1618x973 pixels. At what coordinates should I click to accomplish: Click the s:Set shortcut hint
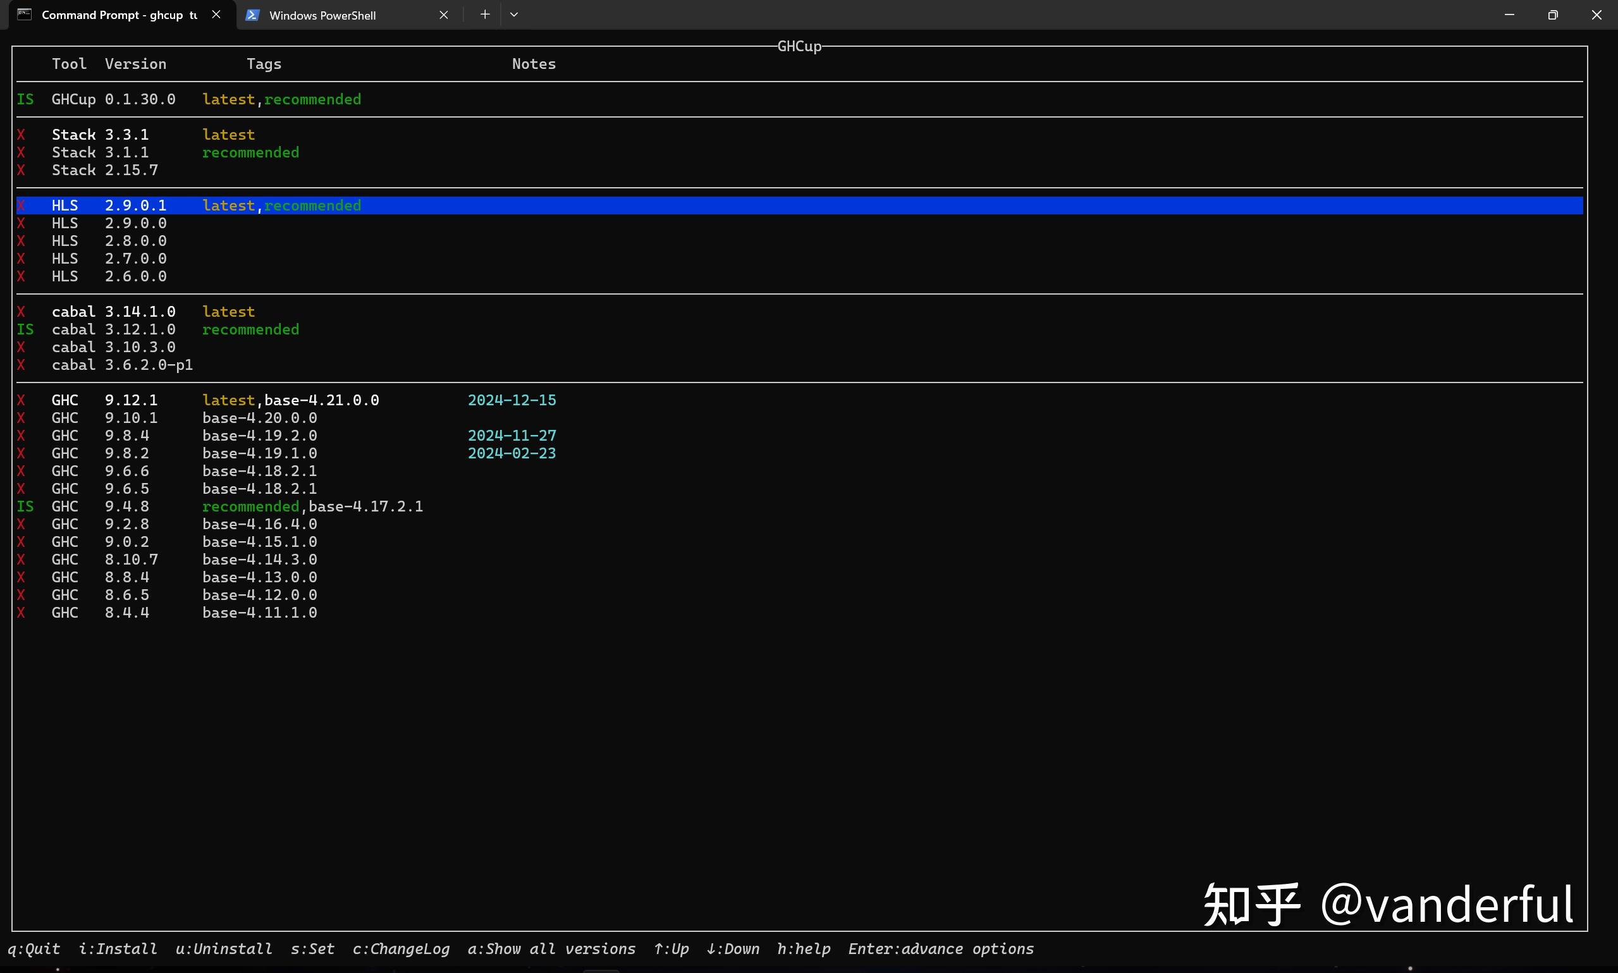click(x=313, y=949)
